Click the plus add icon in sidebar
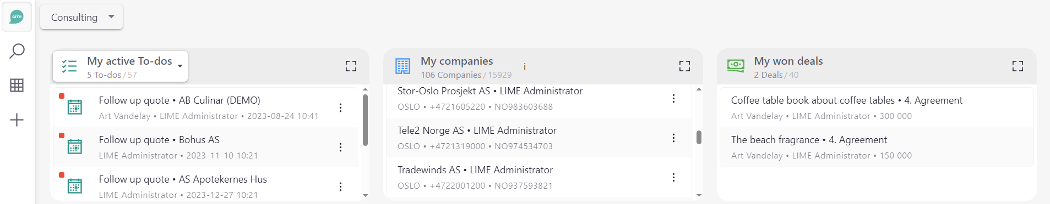Image resolution: width=1050 pixels, height=204 pixels. [x=17, y=120]
